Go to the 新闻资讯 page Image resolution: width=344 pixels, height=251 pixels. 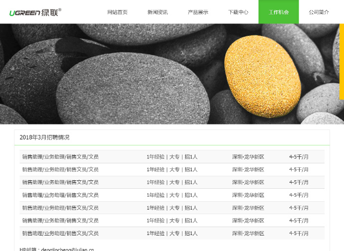pyautogui.click(x=158, y=12)
